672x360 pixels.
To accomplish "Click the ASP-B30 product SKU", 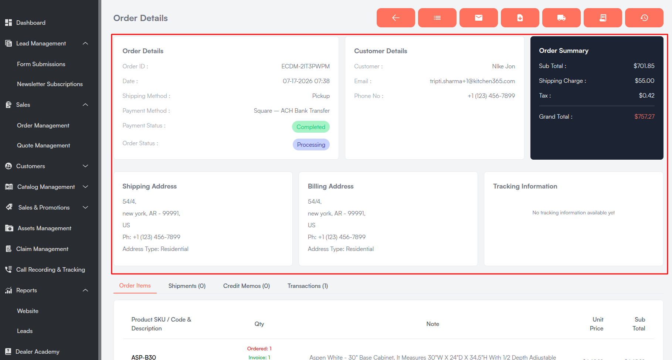I will point(144,357).
